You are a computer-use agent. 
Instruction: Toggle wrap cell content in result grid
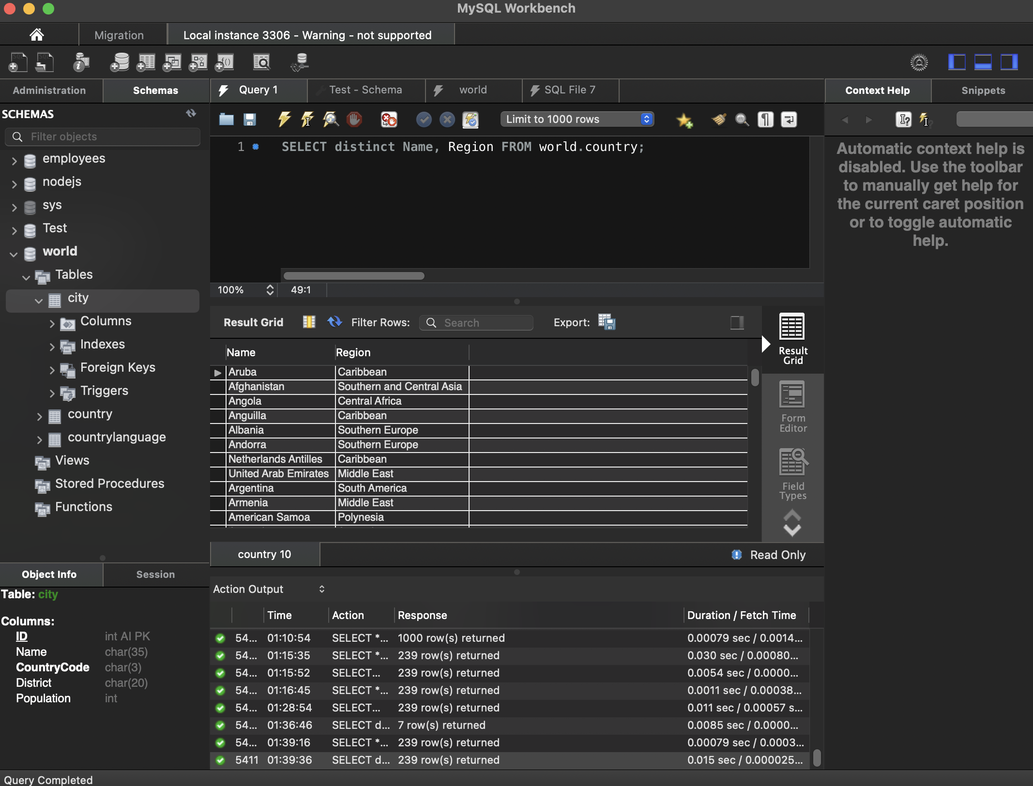[x=309, y=322]
